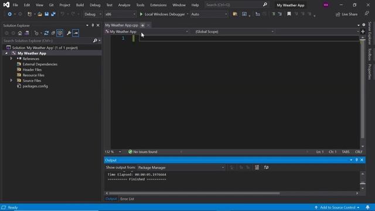Click the TABS indicator in the editor footer
375x211 pixels.
(x=346, y=152)
